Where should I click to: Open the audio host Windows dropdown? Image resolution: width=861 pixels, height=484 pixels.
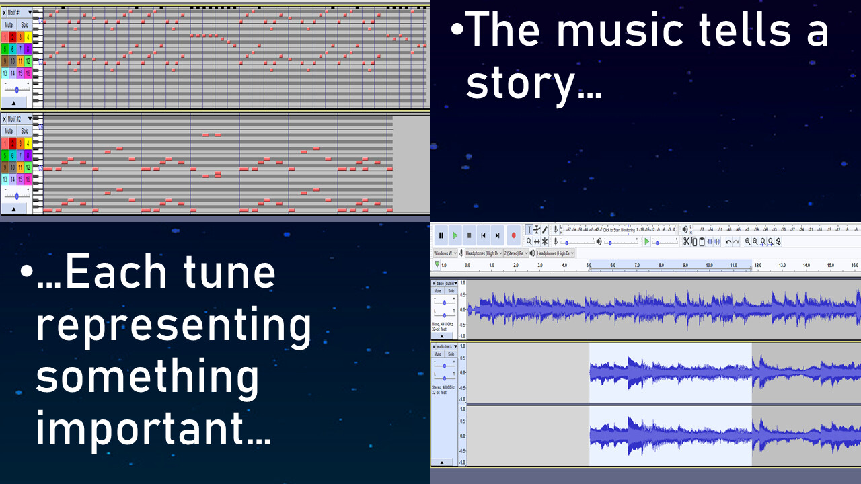(445, 253)
